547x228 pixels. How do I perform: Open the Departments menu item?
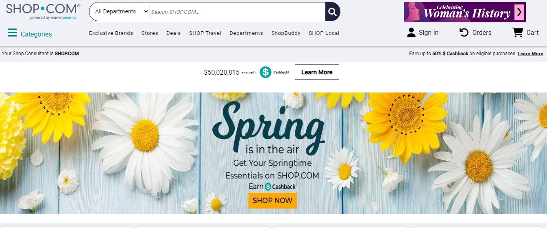(246, 33)
